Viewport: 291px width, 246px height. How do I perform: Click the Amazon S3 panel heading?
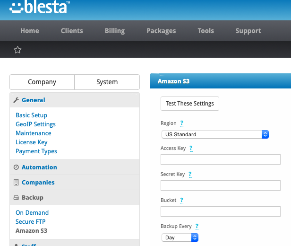173,81
